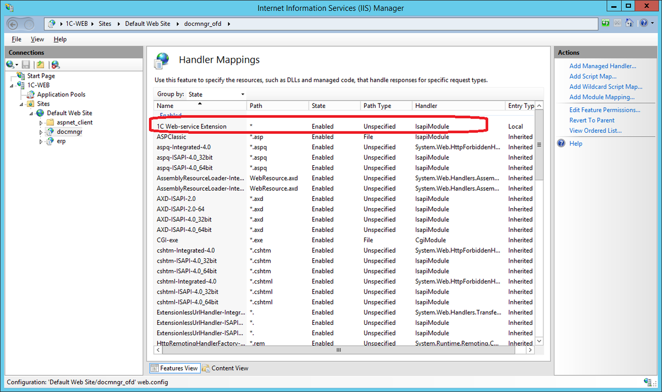Click the Application Pools icon
This screenshot has width=662, height=392.
point(31,95)
